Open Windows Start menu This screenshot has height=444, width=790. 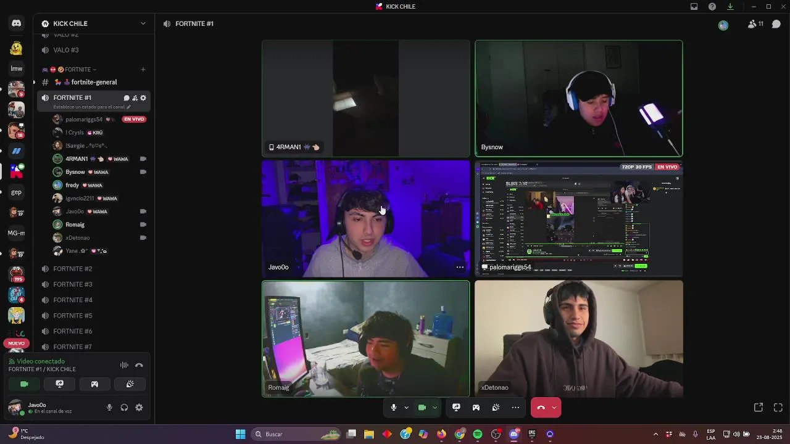(240, 434)
